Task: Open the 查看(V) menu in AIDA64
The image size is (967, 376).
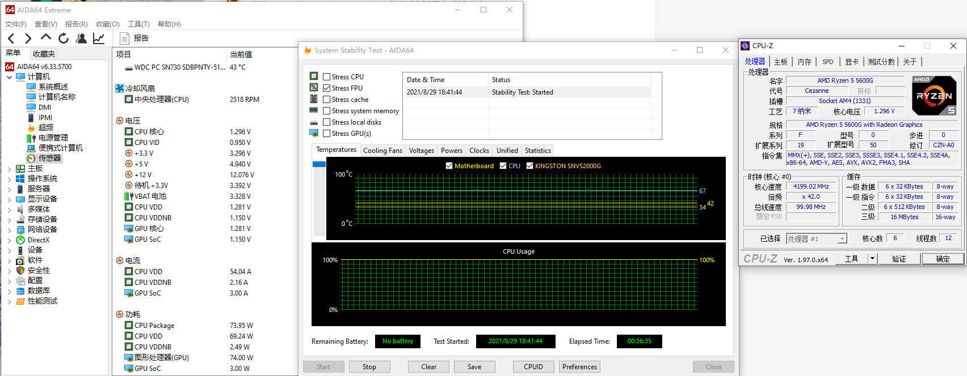Action: click(x=46, y=24)
